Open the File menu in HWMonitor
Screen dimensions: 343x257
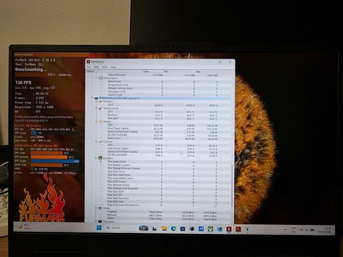[88, 67]
